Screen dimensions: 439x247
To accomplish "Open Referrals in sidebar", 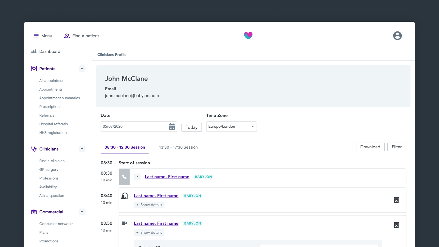I will click(47, 115).
